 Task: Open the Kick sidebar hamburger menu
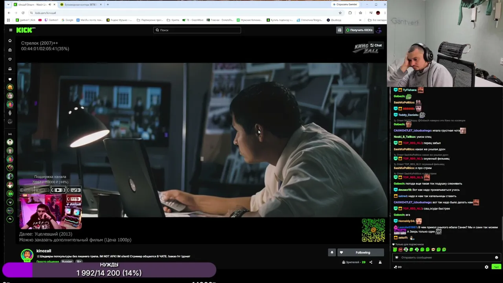click(x=11, y=30)
